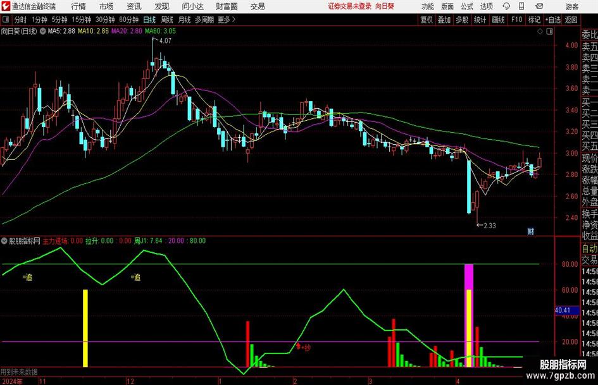The width and height of the screenshot is (598, 385).
Task: Open the 自动 tab in right panel
Action: click(590, 248)
